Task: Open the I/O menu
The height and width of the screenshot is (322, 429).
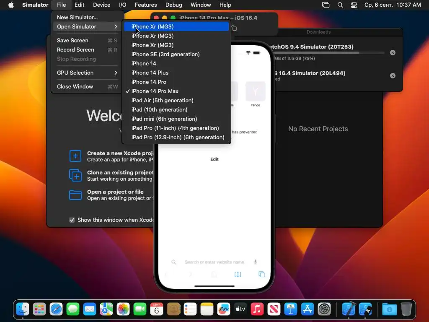Action: [x=123, y=5]
